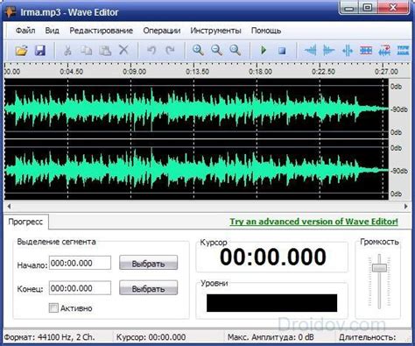Image resolution: width=415 pixels, height=346 pixels.
Task: Open the Файл menu
Action: click(25, 31)
